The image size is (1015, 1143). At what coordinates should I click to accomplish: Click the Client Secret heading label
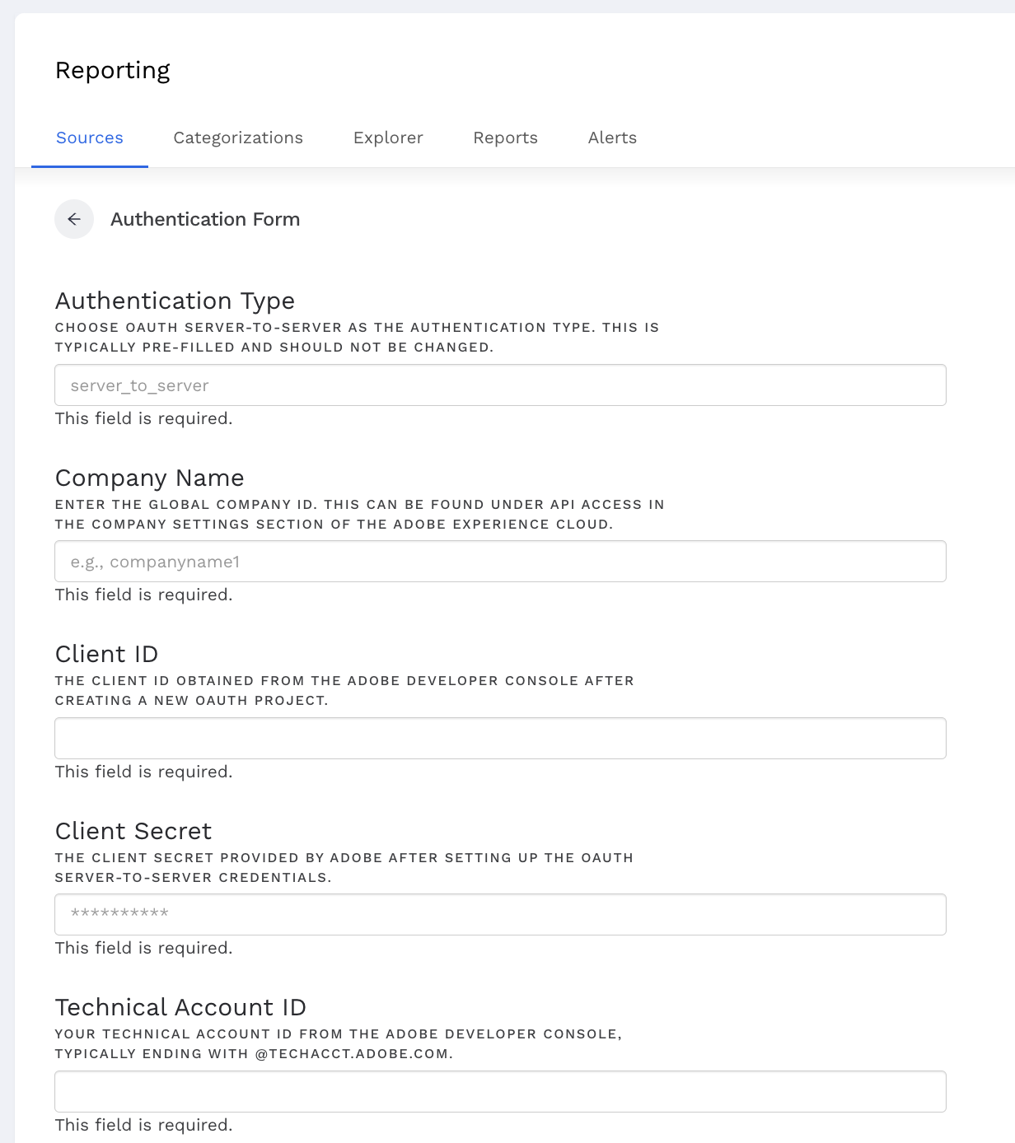click(x=133, y=831)
